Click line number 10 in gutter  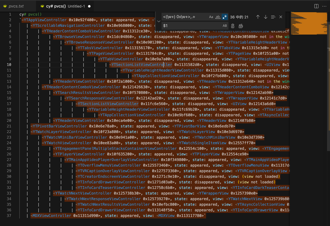(x=9, y=65)
